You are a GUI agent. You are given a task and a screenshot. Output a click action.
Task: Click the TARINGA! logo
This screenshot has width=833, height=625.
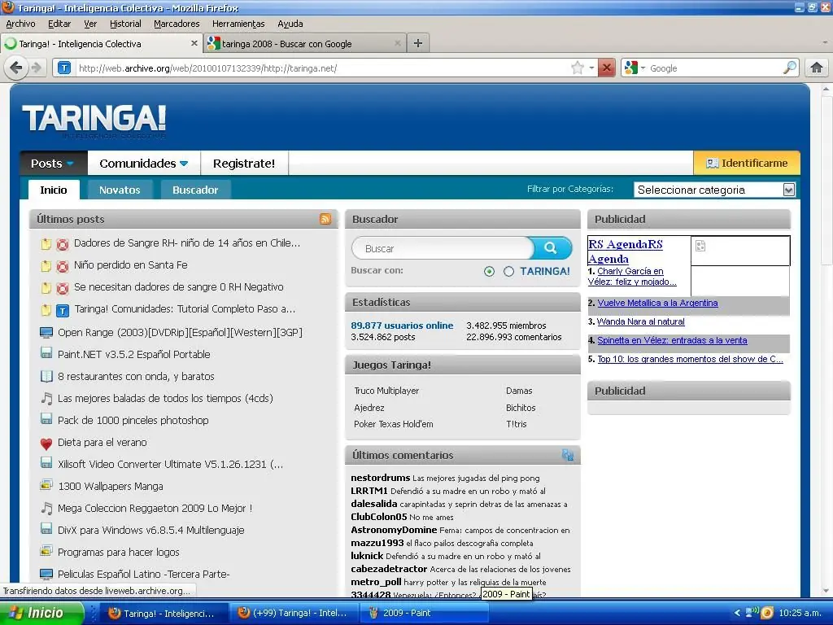point(94,118)
